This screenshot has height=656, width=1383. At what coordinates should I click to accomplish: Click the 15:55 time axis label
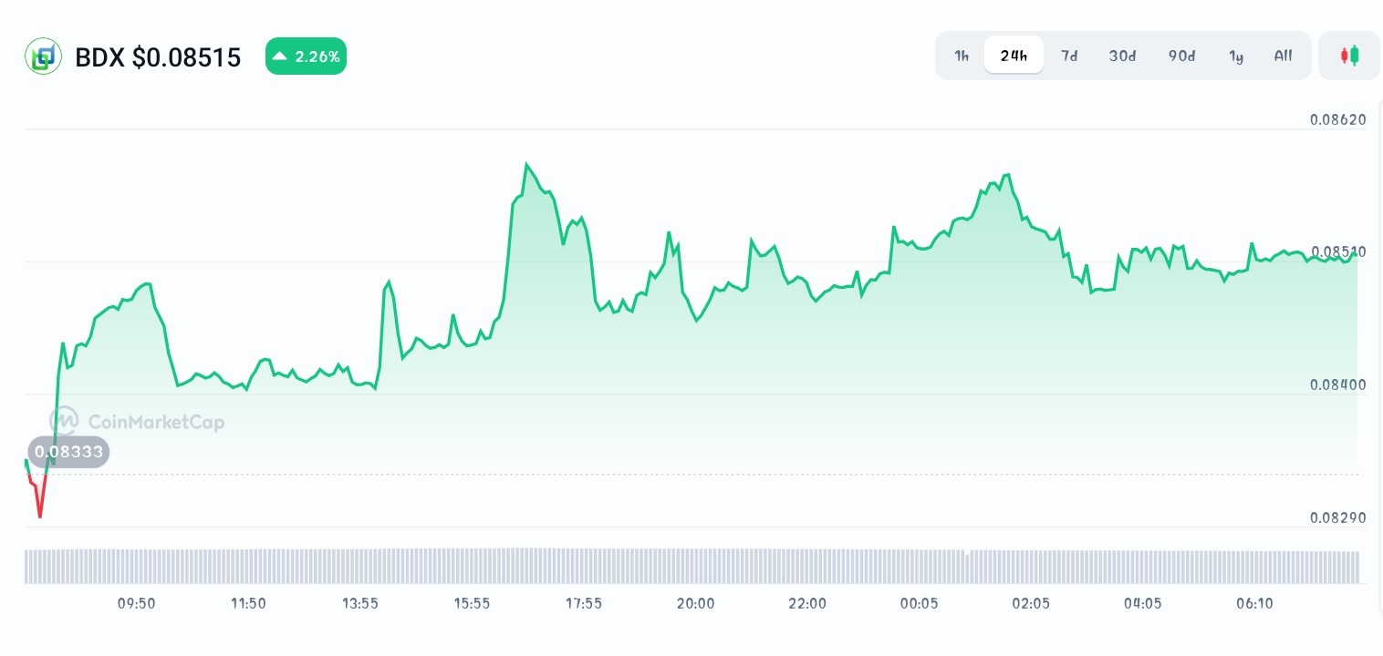tap(472, 603)
